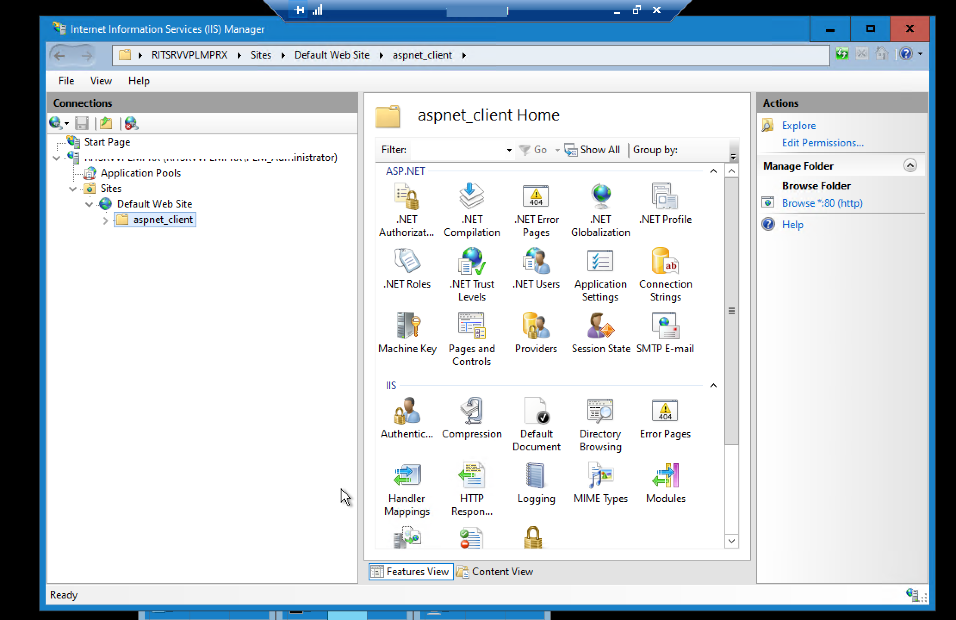Select Start Page in Connections tree
This screenshot has width=956, height=620.
[x=107, y=142]
